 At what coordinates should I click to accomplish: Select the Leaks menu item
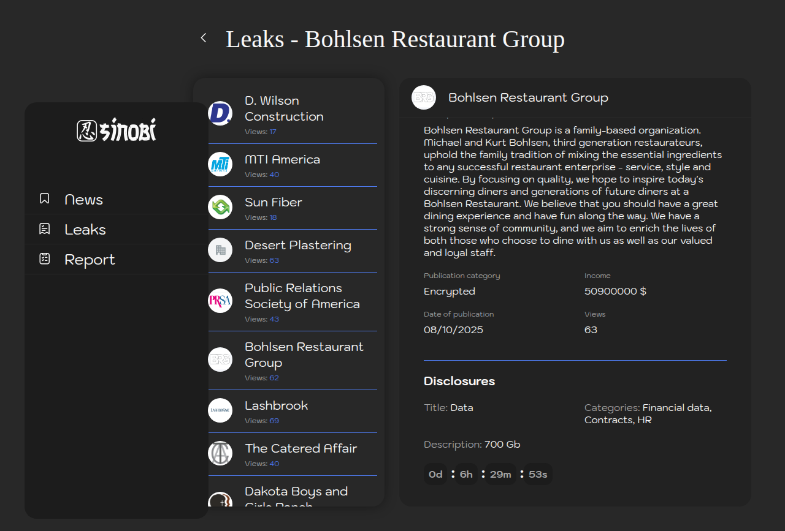pyautogui.click(x=85, y=230)
